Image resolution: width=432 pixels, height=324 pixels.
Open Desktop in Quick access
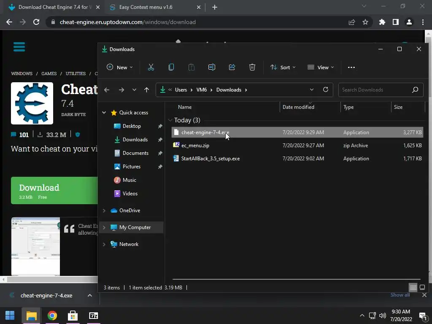click(x=132, y=126)
